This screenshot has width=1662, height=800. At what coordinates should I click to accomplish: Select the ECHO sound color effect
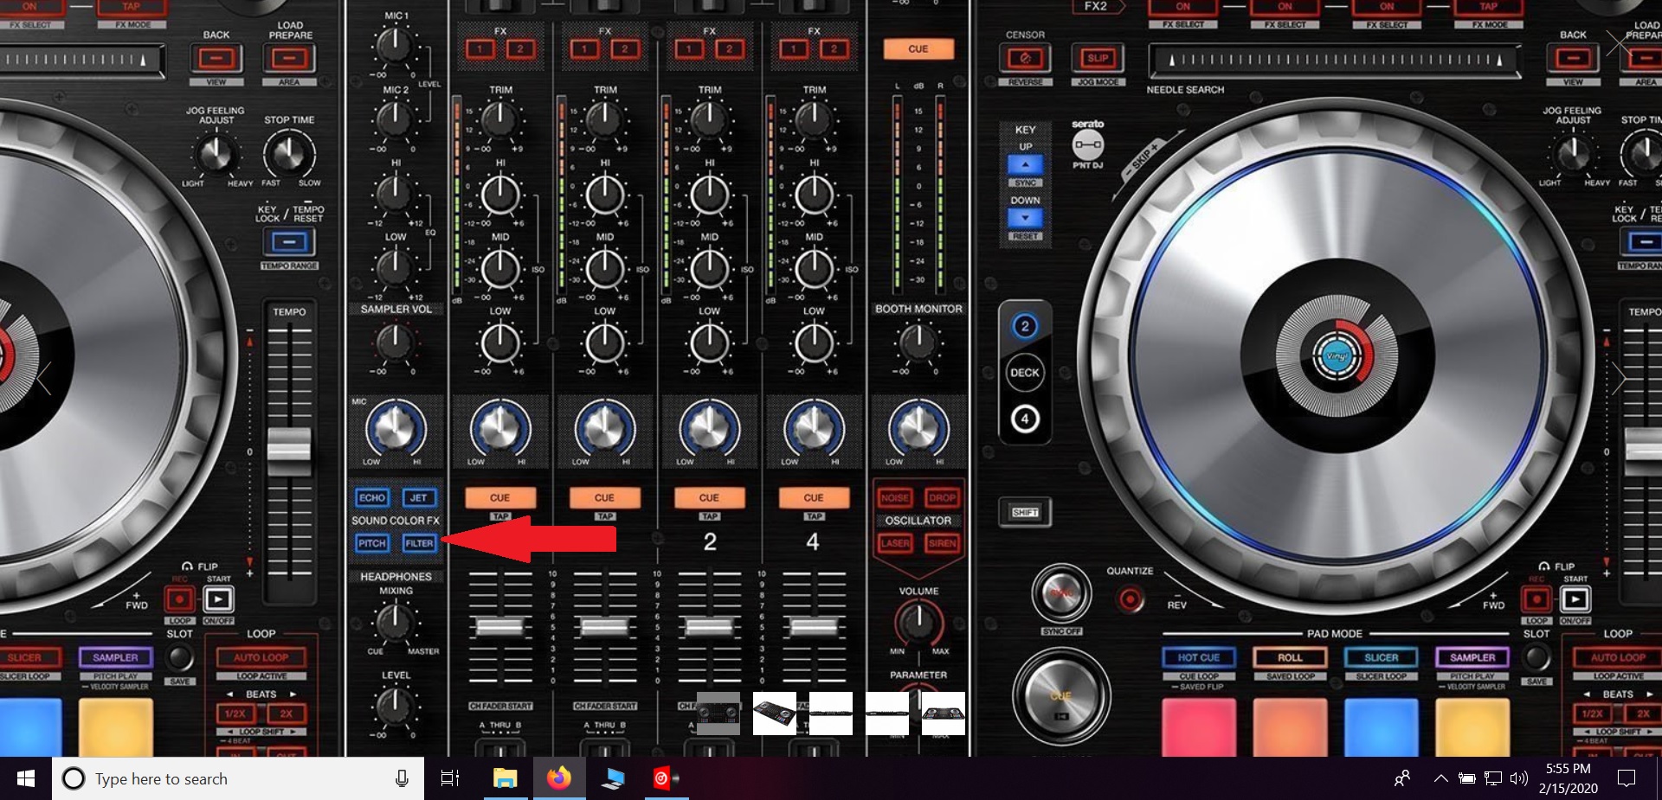(x=372, y=498)
